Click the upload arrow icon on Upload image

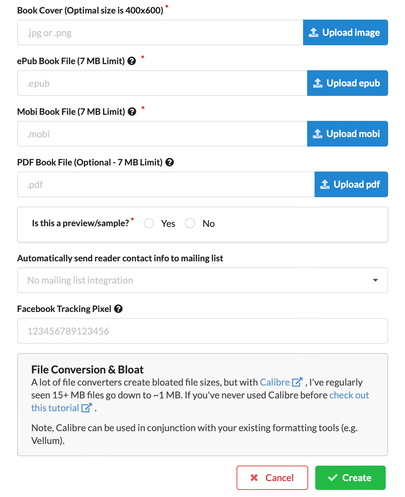pos(314,32)
